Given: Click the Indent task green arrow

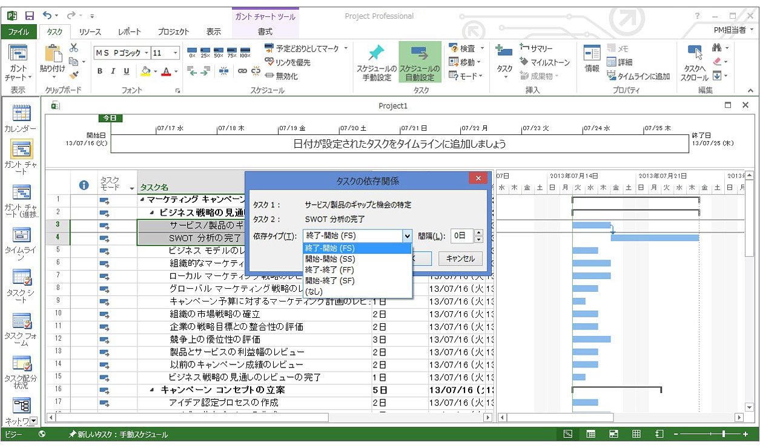Looking at the screenshot, I should (x=206, y=70).
